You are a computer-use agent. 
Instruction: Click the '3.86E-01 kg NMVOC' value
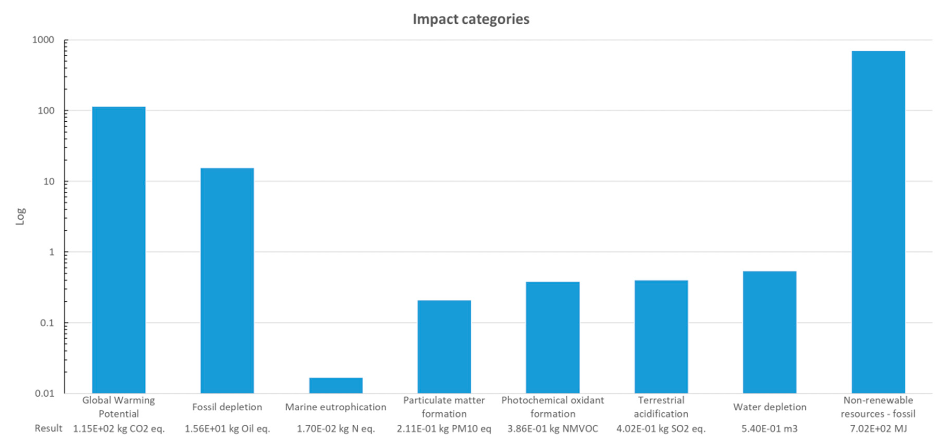point(552,428)
